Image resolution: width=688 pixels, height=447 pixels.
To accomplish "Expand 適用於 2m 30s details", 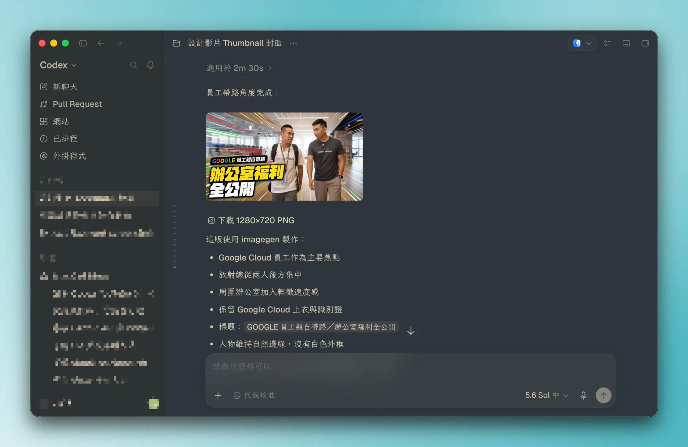I will coord(239,68).
